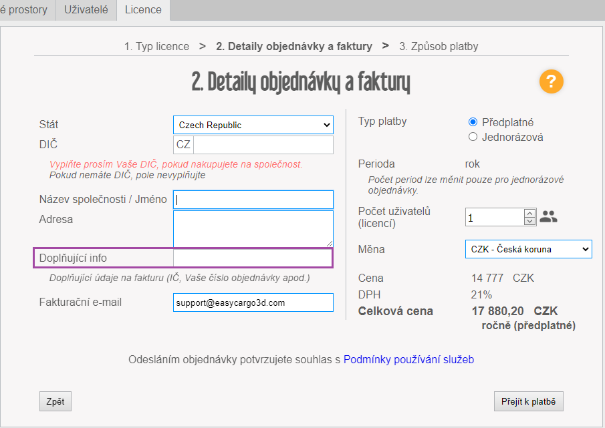This screenshot has width=605, height=428.
Task: Focus the Název společnosti / Jméno field
Action: (253, 200)
